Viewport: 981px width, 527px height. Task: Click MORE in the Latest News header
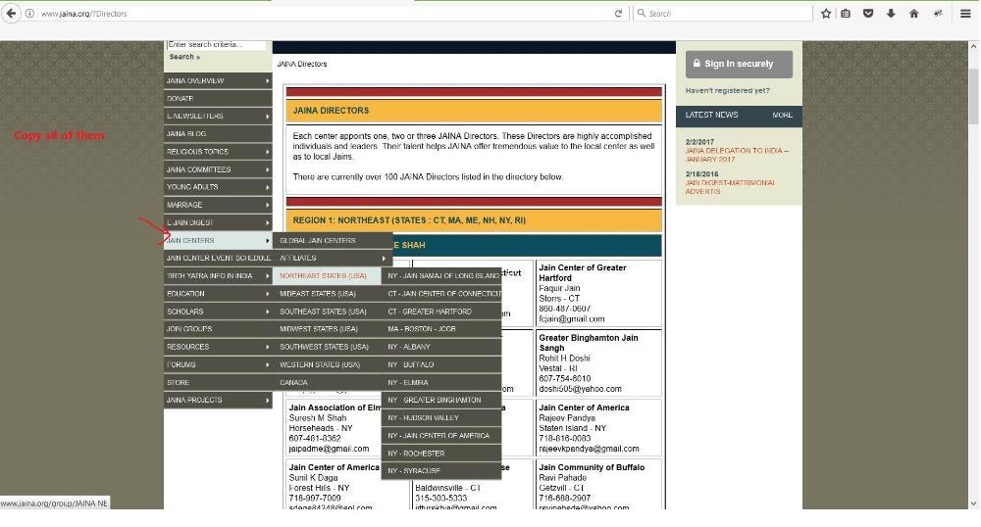782,116
